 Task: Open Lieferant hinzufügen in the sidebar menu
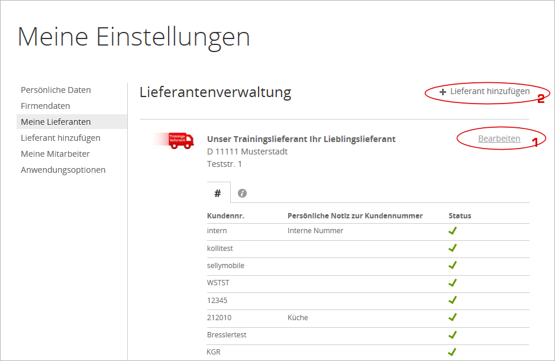pos(60,138)
